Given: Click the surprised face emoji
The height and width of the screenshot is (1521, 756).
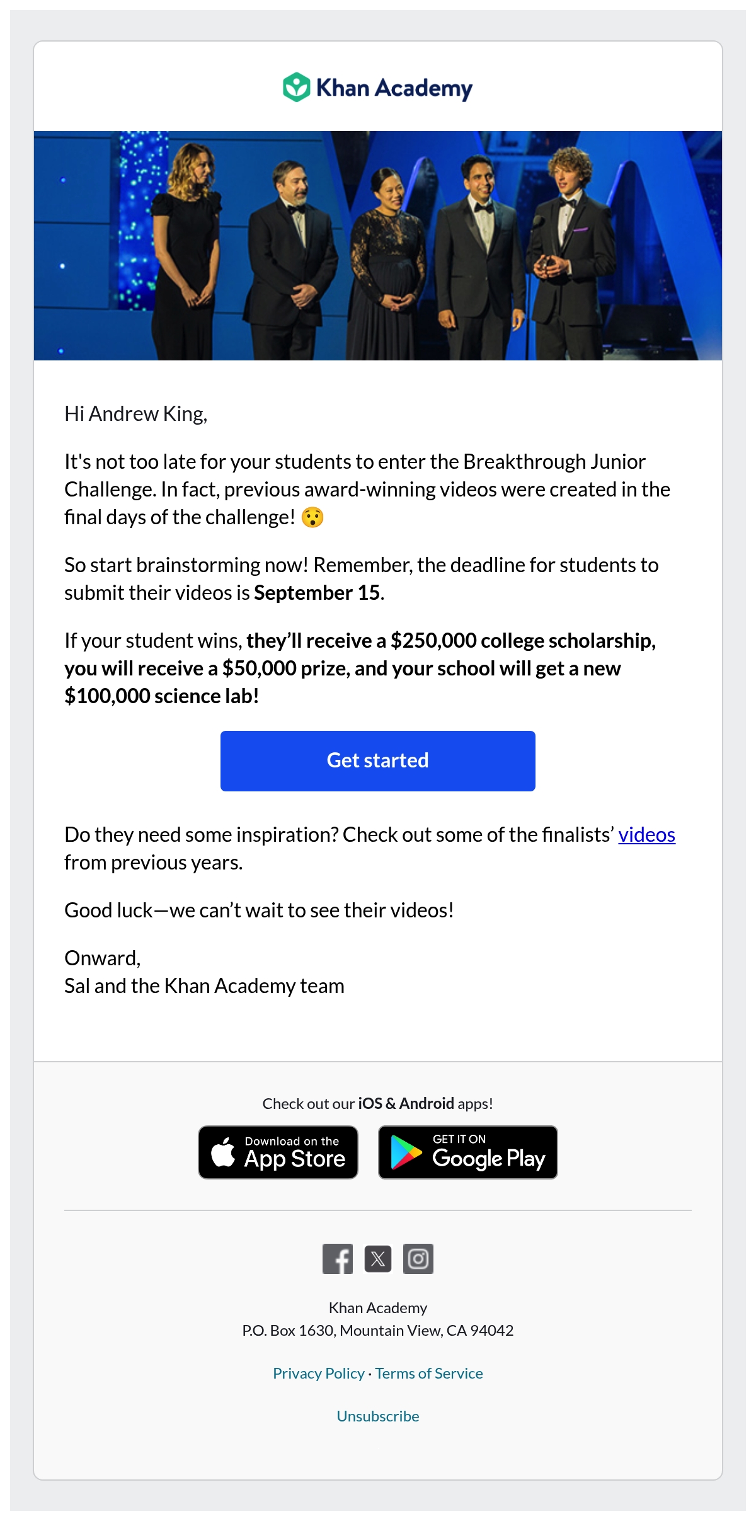Looking at the screenshot, I should tap(312, 517).
